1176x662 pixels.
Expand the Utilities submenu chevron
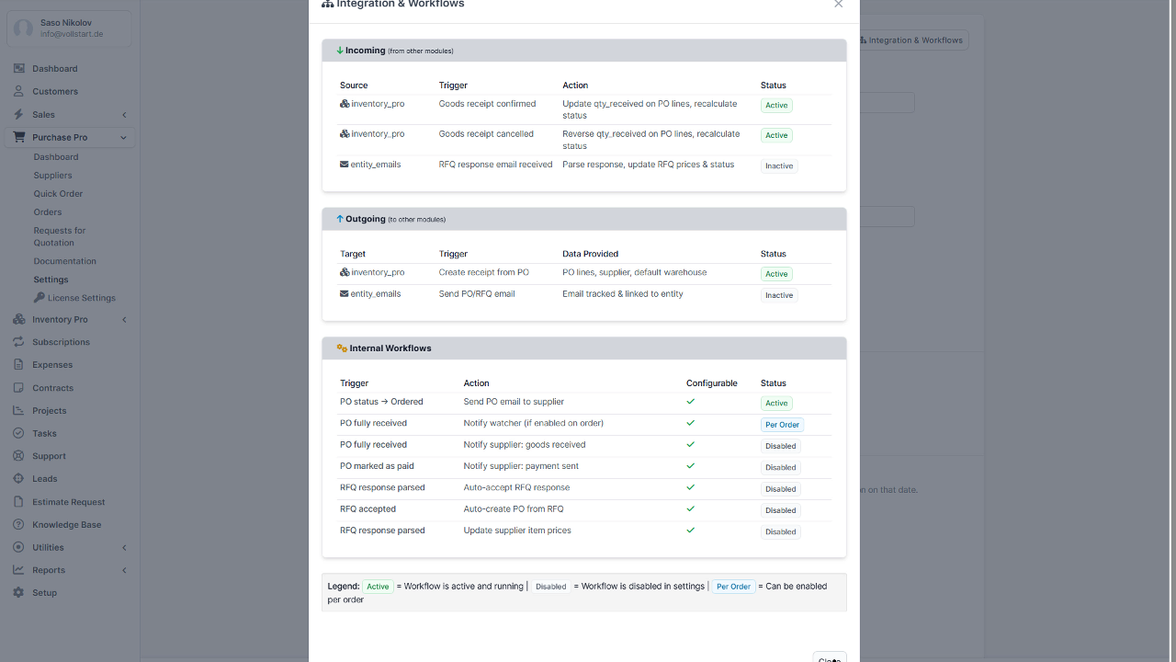point(124,548)
